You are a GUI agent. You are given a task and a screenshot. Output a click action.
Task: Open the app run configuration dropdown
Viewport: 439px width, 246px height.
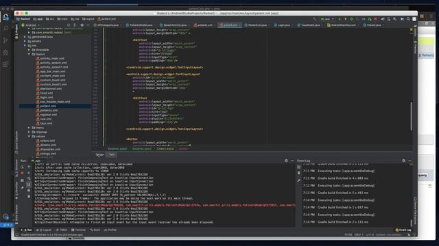point(327,19)
